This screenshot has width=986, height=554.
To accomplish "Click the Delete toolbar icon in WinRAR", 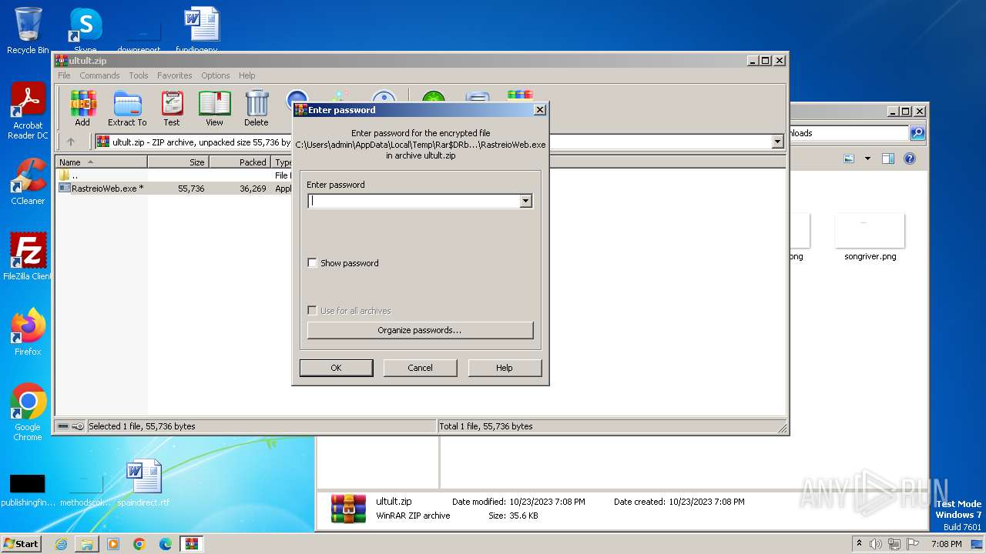I will [257, 108].
